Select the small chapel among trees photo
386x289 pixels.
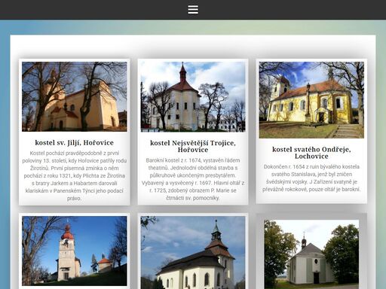point(311,254)
